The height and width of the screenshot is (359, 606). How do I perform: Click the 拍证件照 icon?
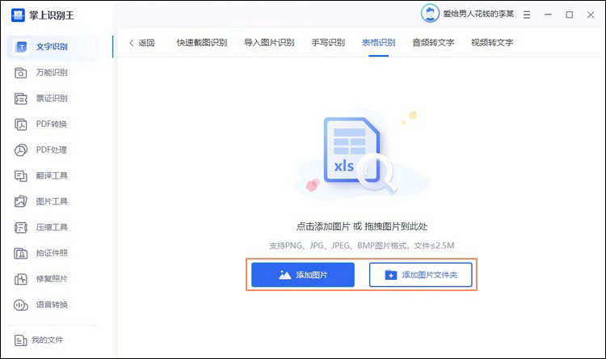pyautogui.click(x=20, y=253)
